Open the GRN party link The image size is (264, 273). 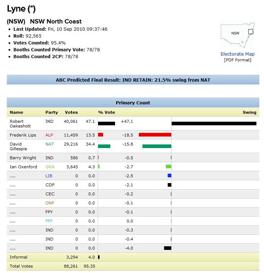pos(50,167)
